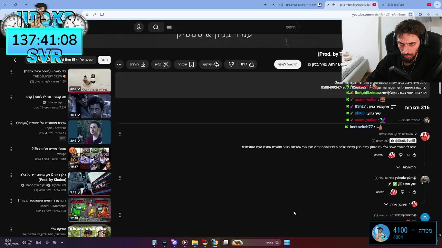Create a clip with the קליפ button
The height and width of the screenshot is (248, 442).
pyautogui.click(x=162, y=64)
